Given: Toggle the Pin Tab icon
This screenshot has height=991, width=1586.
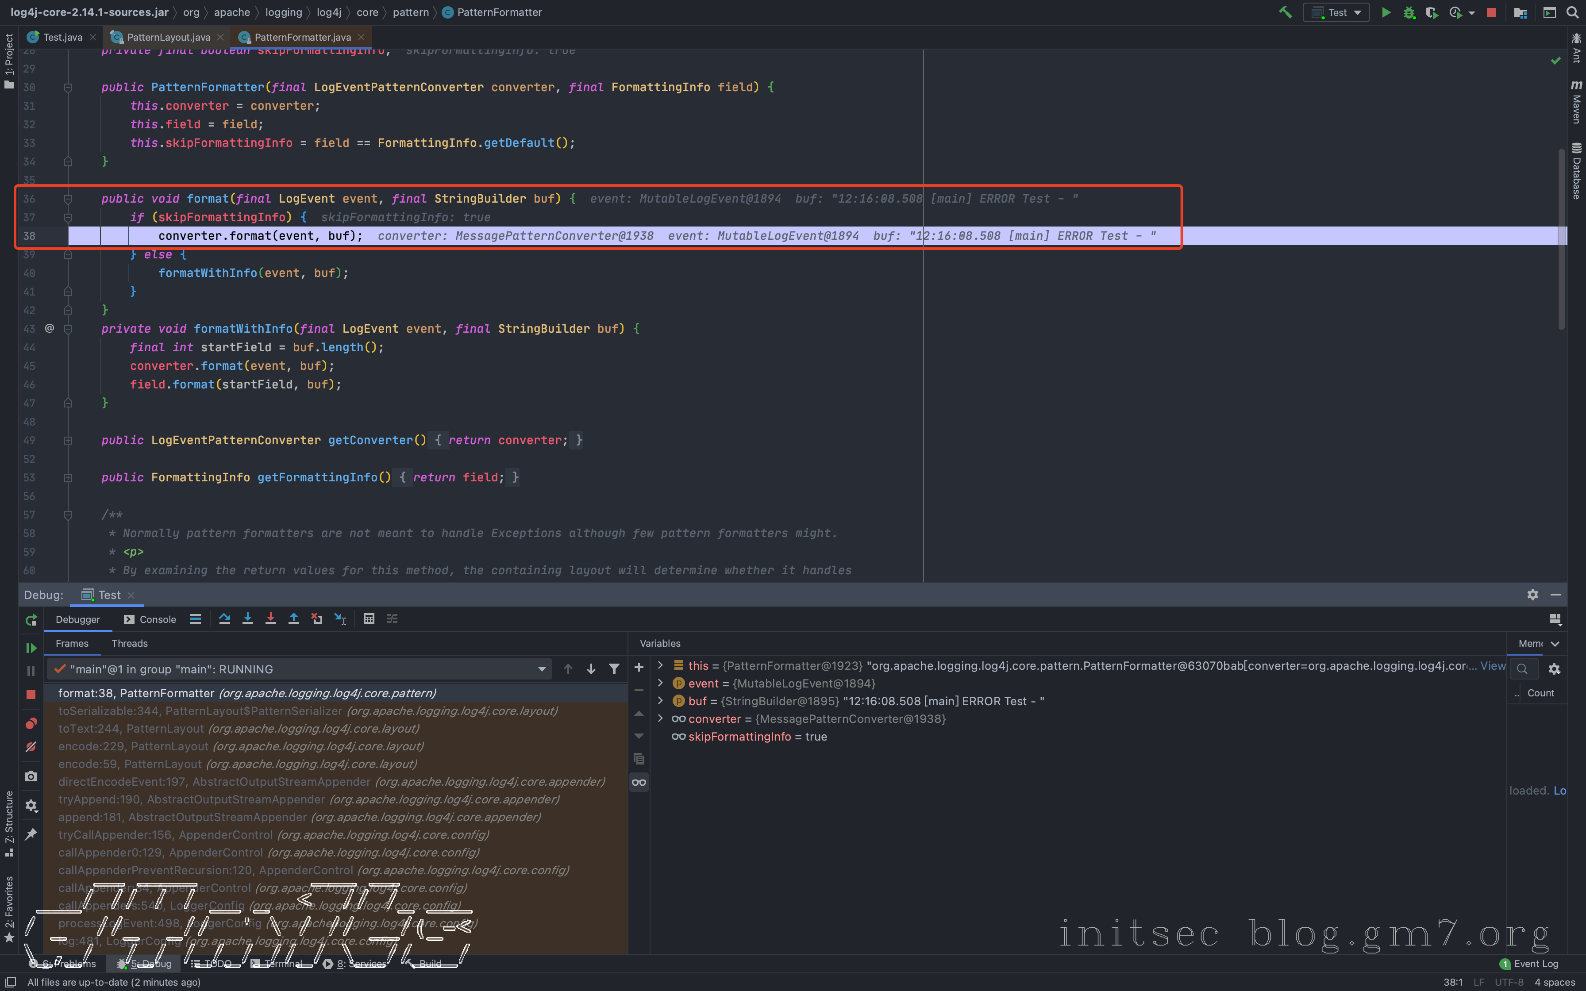Looking at the screenshot, I should pyautogui.click(x=31, y=834).
